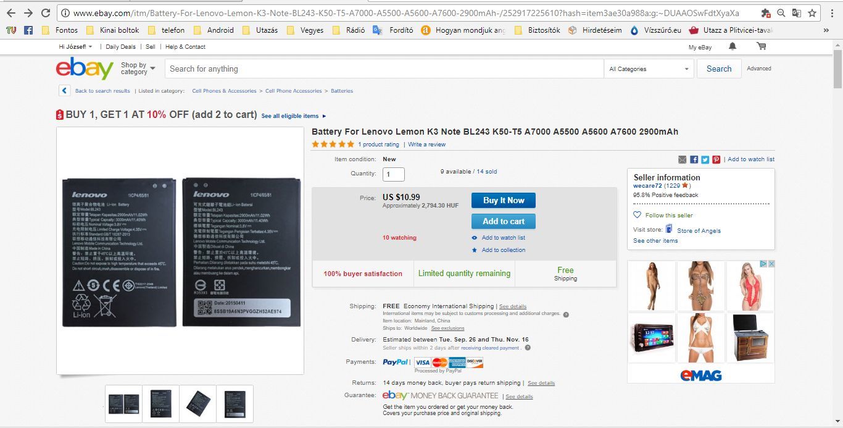843x428 pixels.
Task: Open the Rádió bookmarks folder
Action: pyautogui.click(x=347, y=30)
